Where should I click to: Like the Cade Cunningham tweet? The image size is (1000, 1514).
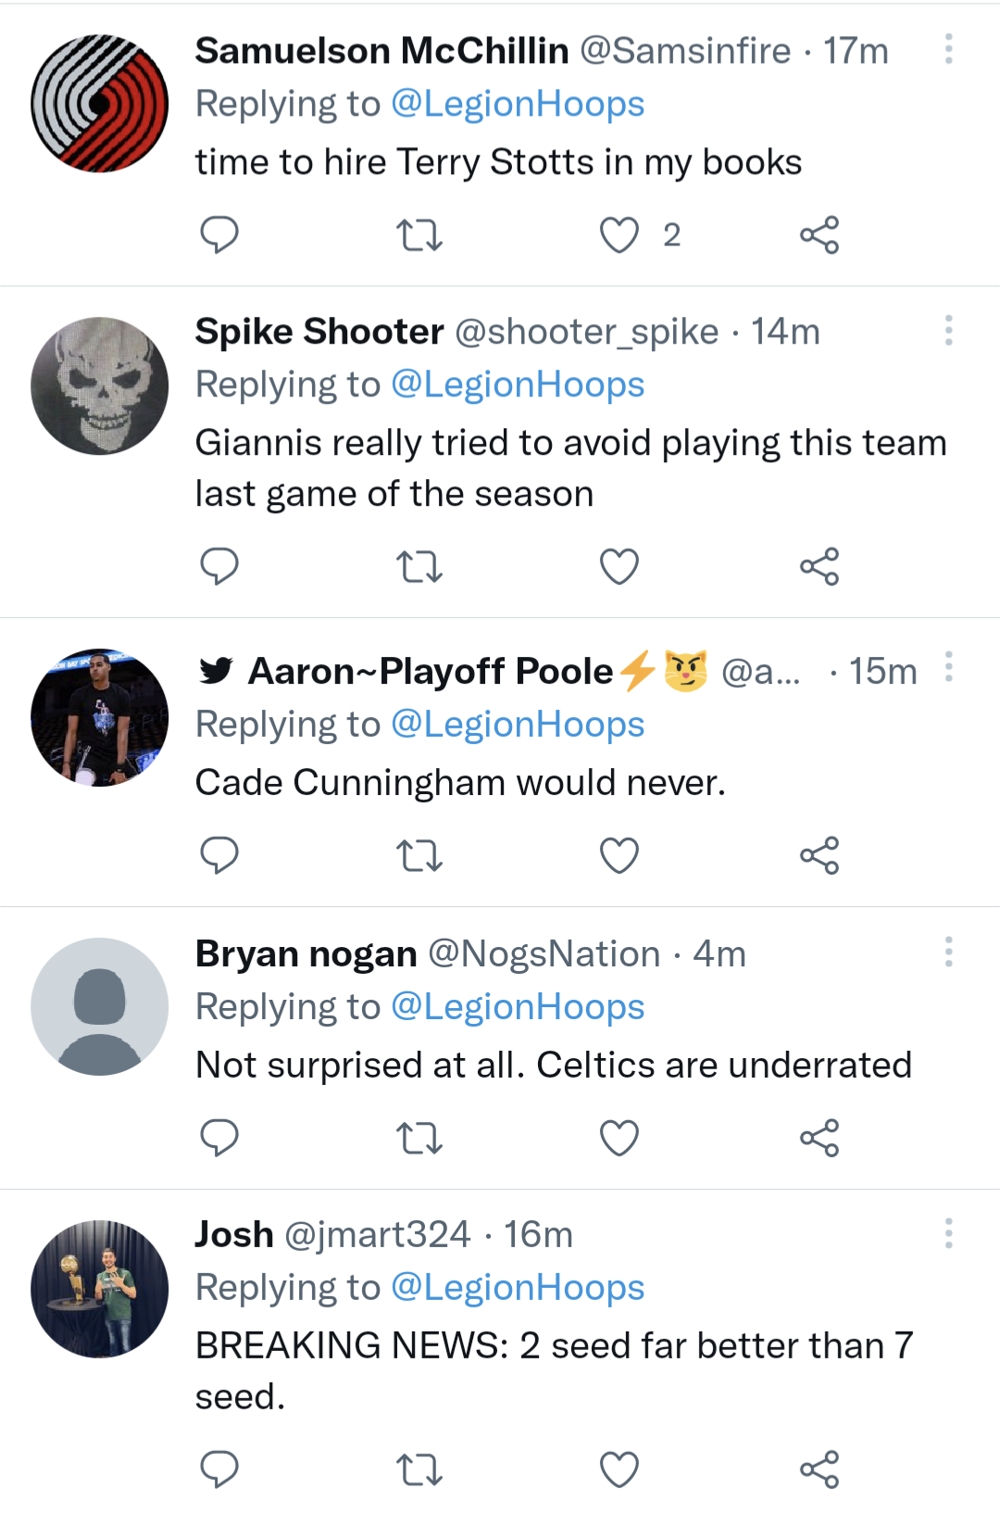tap(619, 855)
